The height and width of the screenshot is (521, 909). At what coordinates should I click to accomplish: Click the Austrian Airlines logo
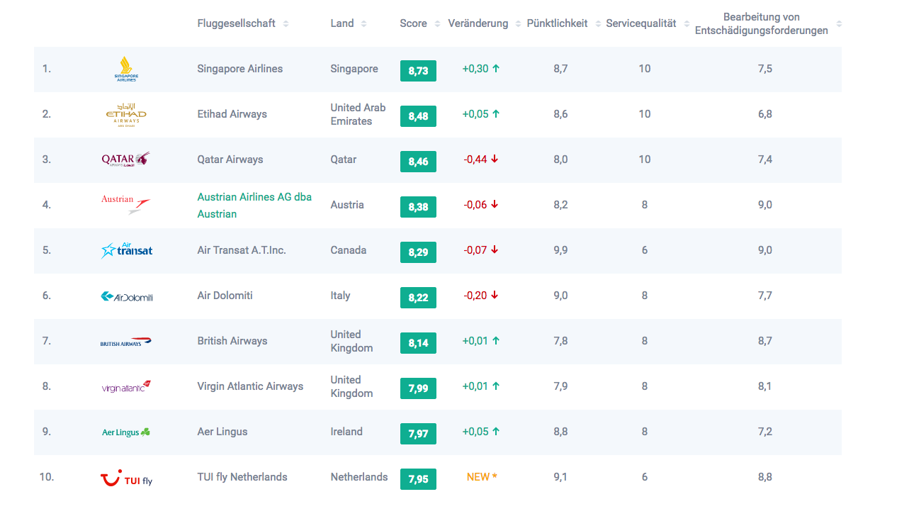(126, 205)
